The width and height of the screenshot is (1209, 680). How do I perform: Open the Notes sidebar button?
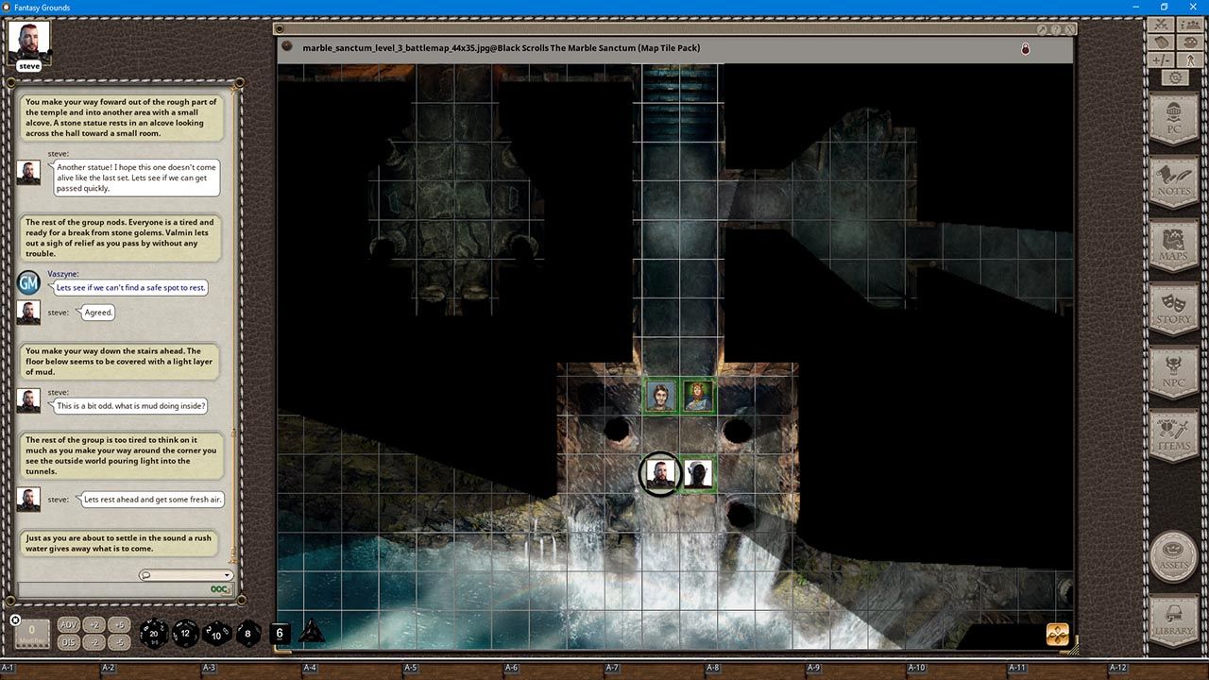point(1175,182)
